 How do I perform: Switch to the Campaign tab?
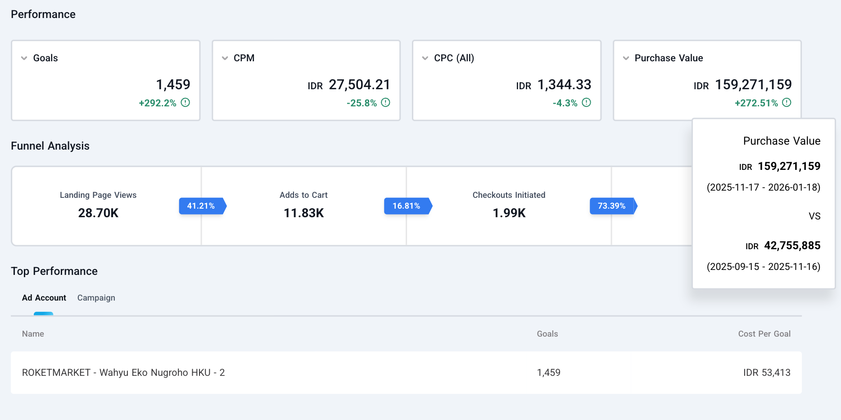pyautogui.click(x=96, y=298)
